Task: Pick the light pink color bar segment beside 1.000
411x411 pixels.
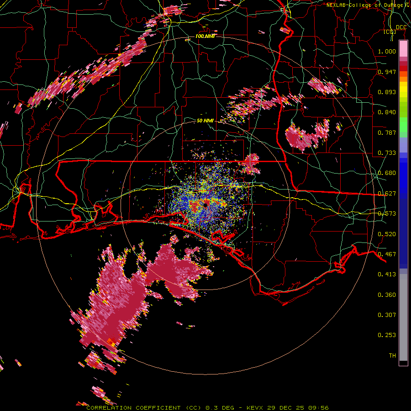Action: (403, 49)
